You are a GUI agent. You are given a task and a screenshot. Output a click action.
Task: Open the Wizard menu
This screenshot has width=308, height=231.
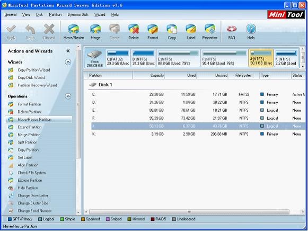100,14
